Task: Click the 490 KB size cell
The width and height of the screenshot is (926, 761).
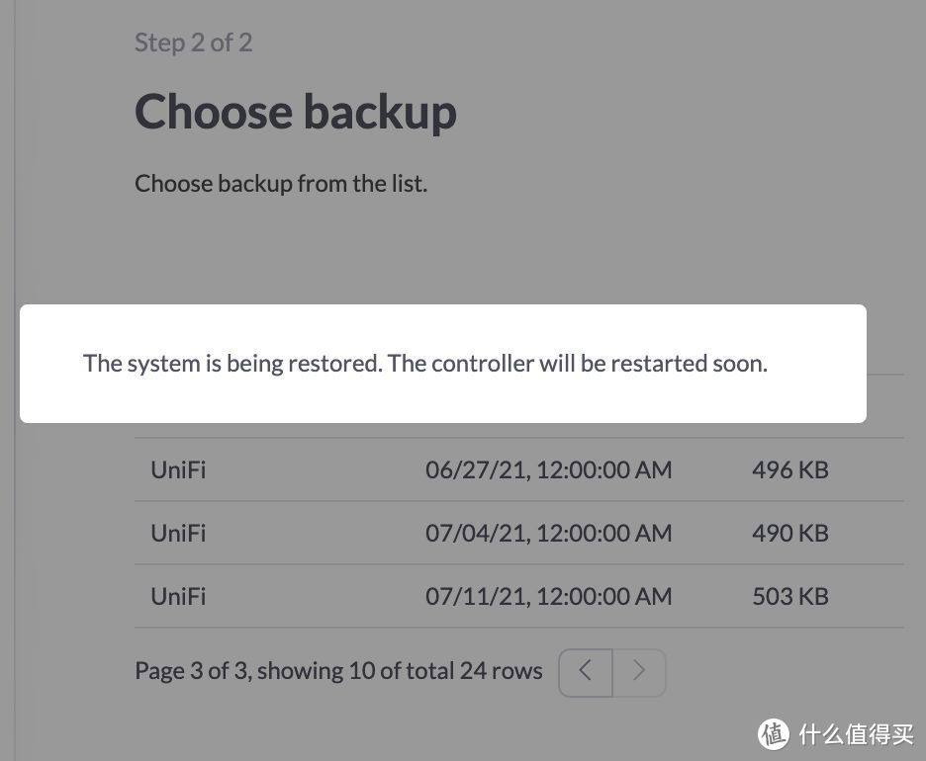Action: 789,533
